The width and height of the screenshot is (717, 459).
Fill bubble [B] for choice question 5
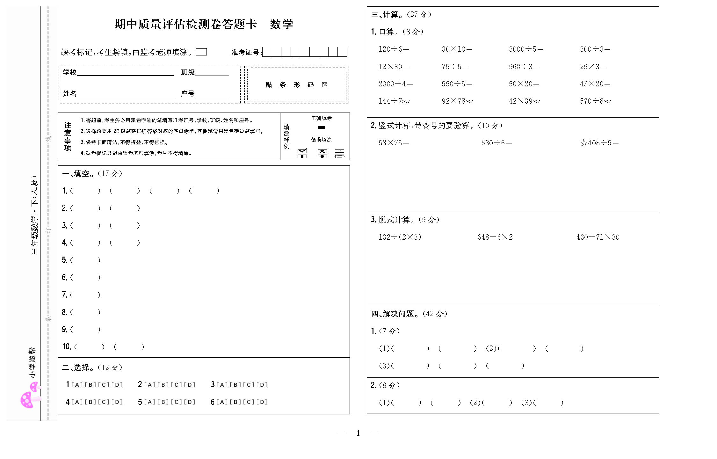(163, 402)
